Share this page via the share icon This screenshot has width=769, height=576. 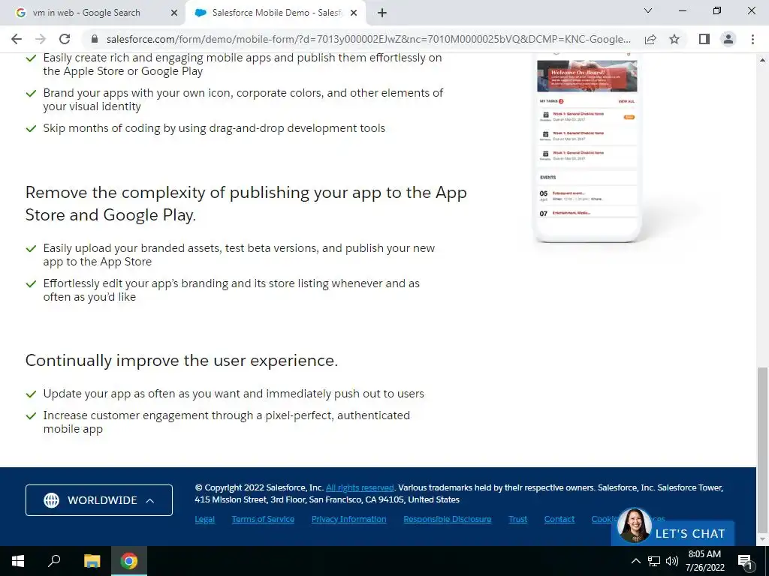[650, 39]
